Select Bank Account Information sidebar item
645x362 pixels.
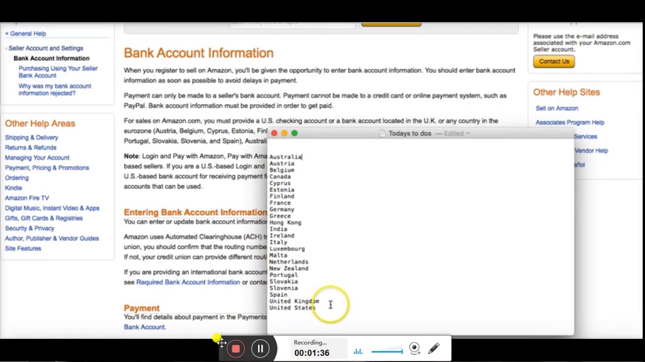pyautogui.click(x=51, y=58)
